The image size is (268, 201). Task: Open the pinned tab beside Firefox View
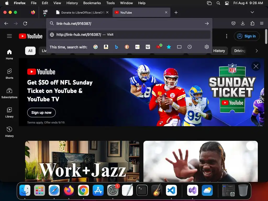pyautogui.click(x=45, y=12)
